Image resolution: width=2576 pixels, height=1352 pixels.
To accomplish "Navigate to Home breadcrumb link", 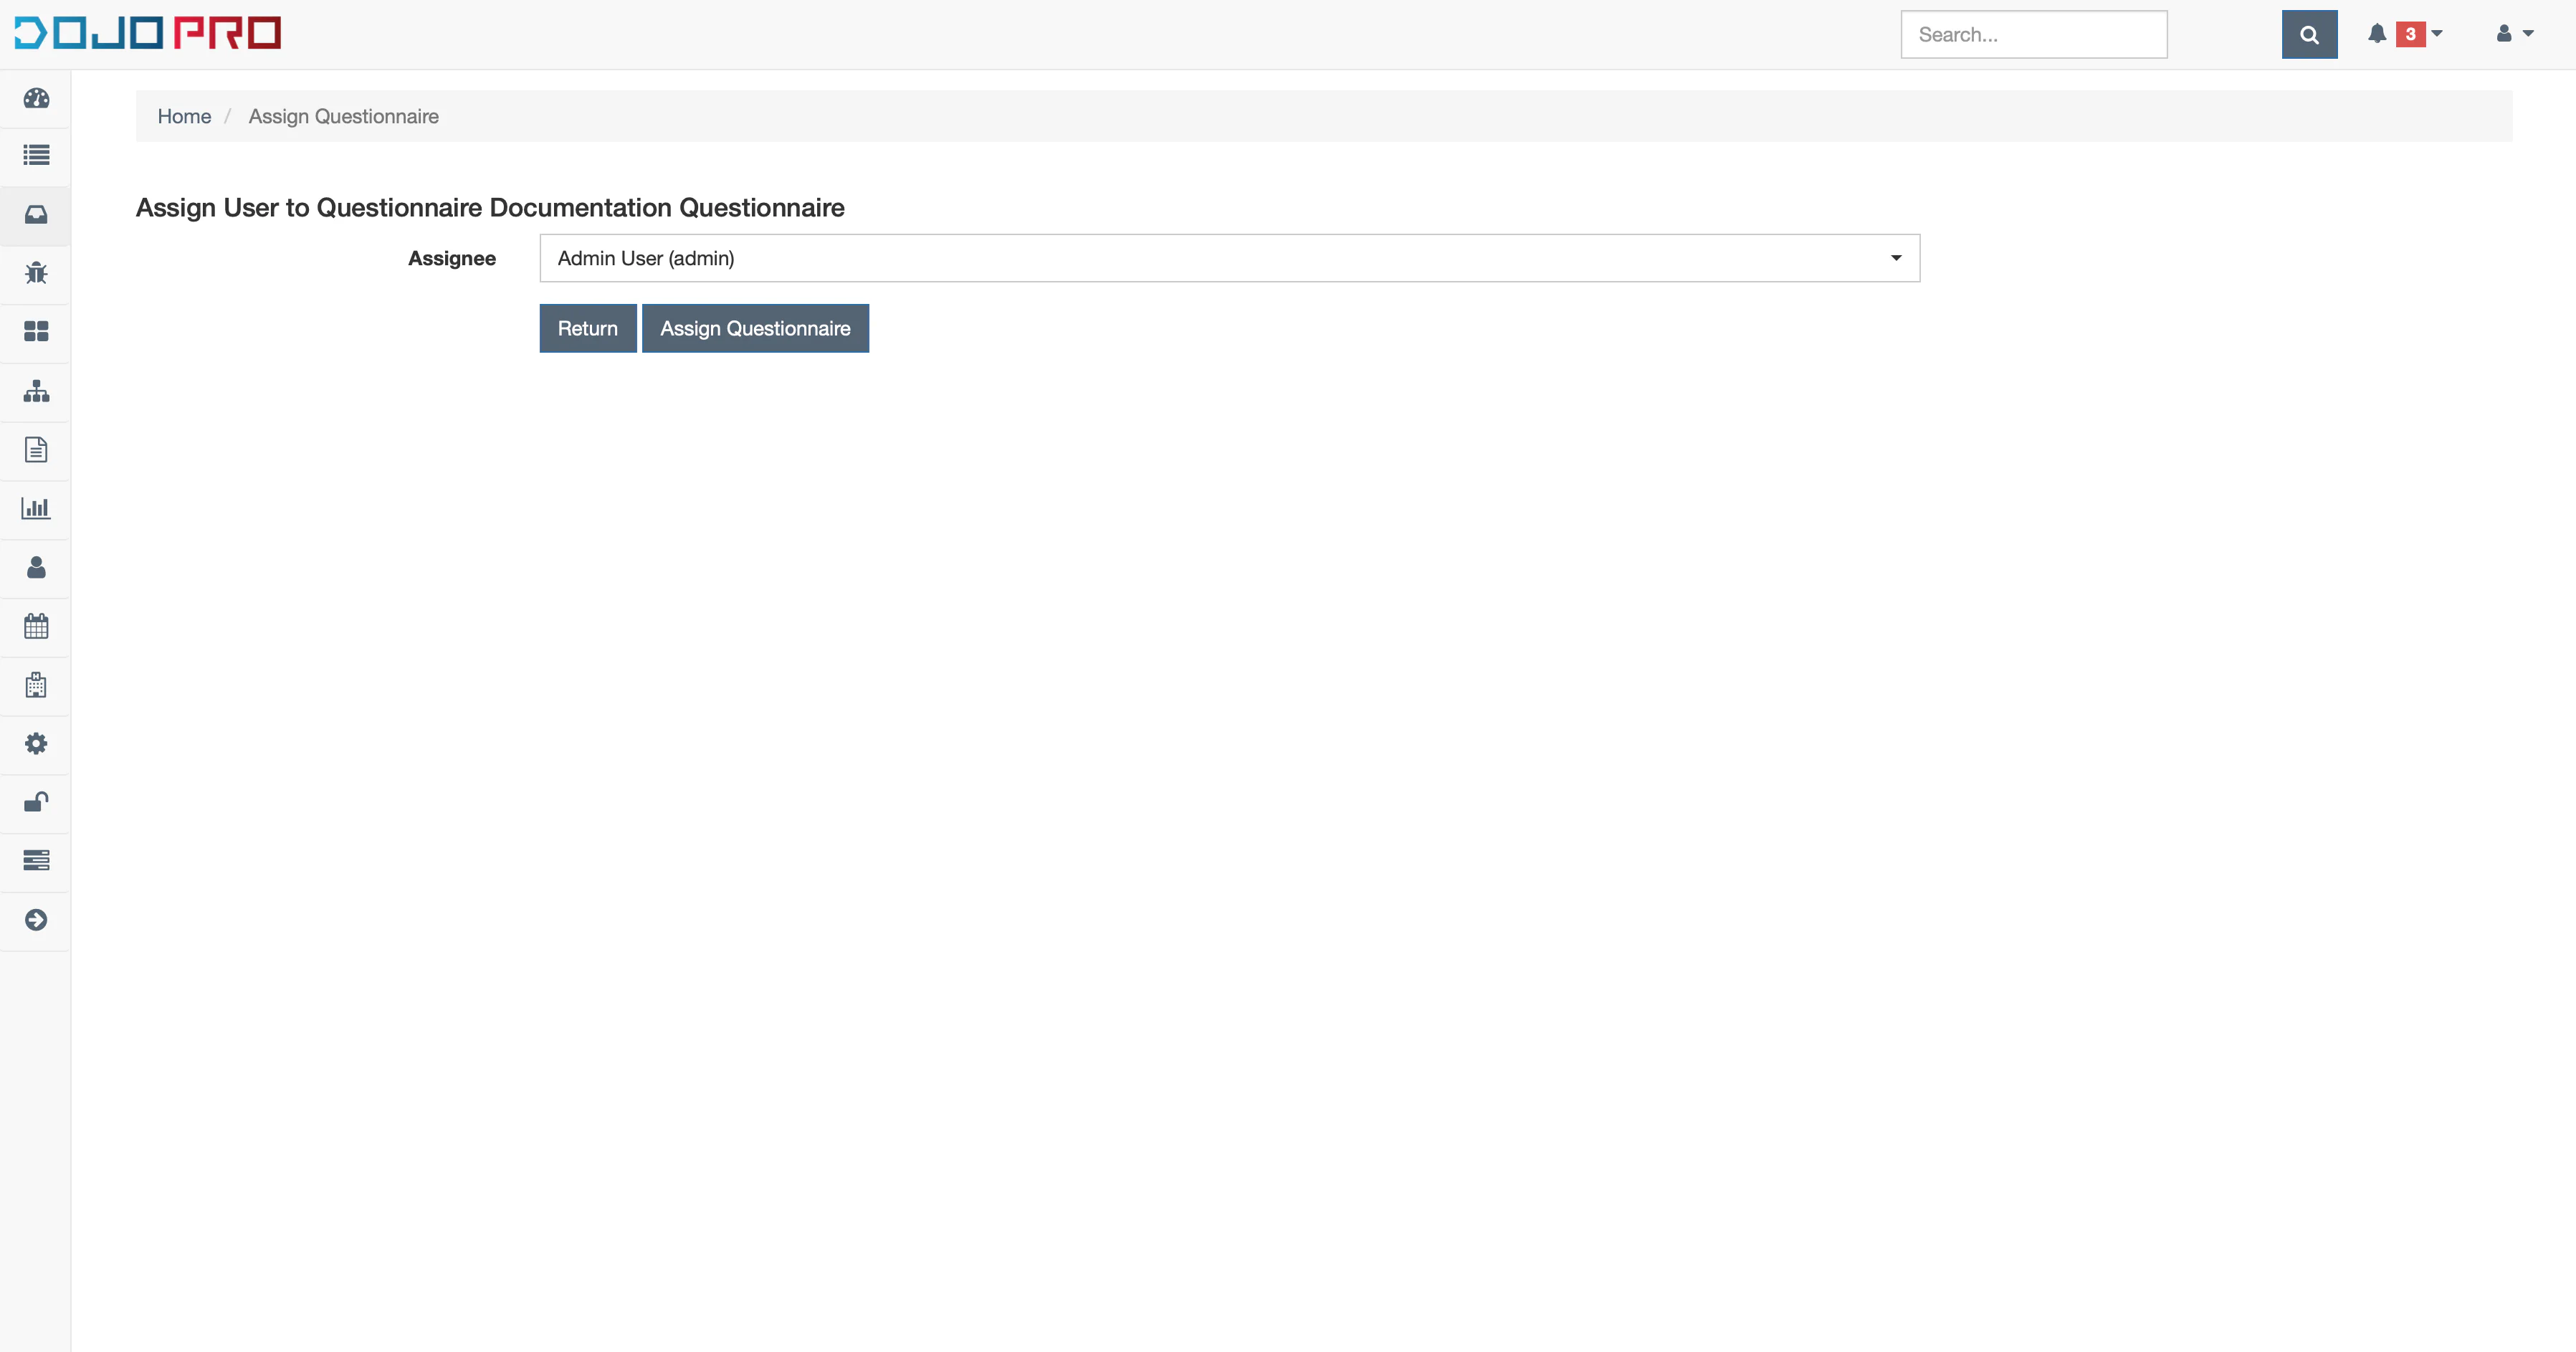I will coord(184,116).
